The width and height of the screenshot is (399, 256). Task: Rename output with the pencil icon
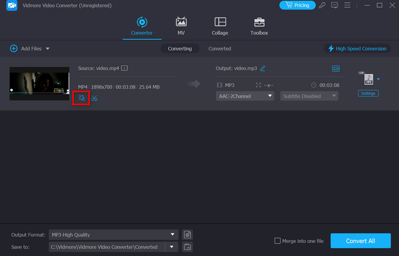pyautogui.click(x=262, y=68)
